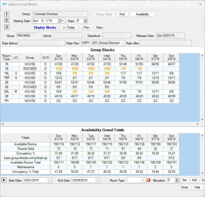This screenshot has width=205, height=197.
Task: Select 2BL HOUSE cell 2/0 for Wed 3/4/15
Action: 107,92
